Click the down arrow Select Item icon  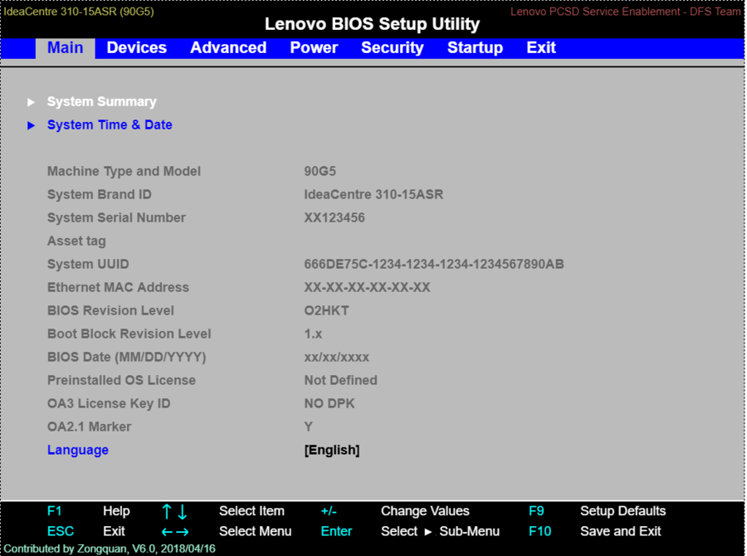(x=183, y=512)
